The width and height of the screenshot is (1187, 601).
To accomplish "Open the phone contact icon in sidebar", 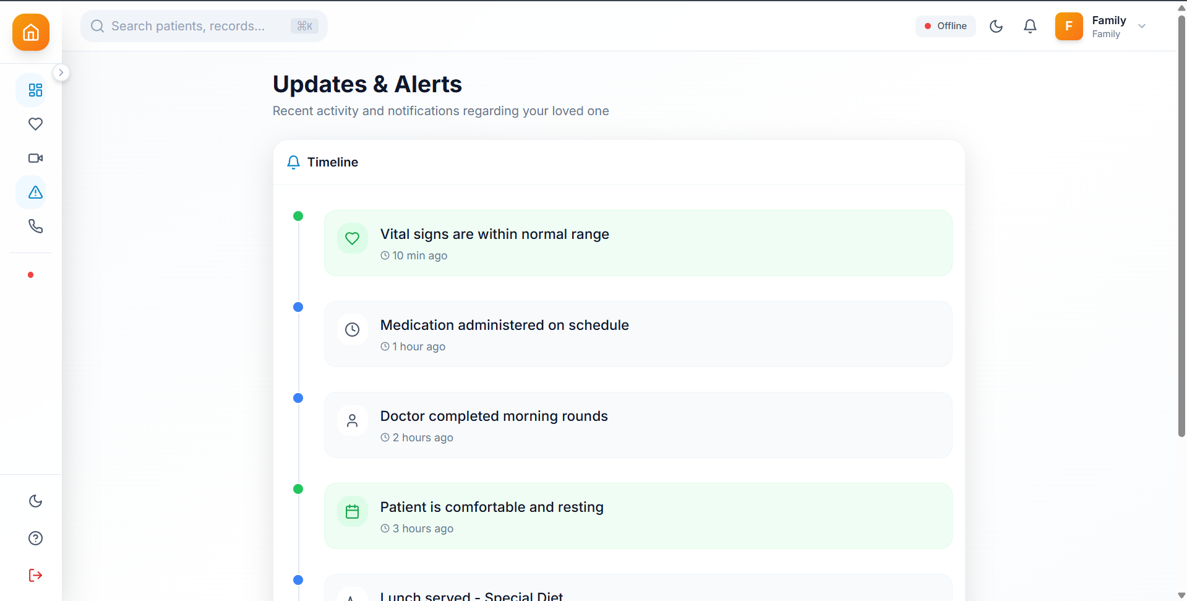I will [x=35, y=226].
